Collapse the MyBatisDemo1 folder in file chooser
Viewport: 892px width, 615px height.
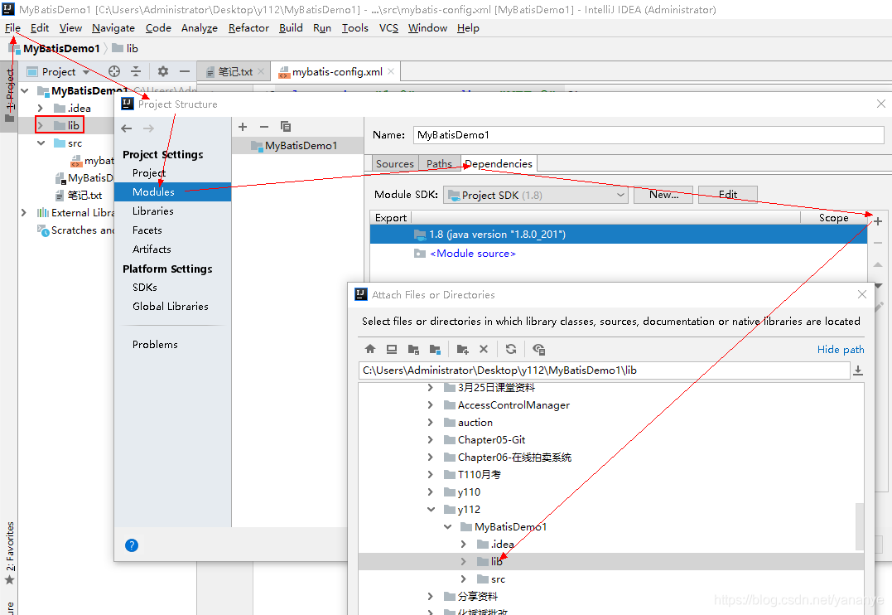click(448, 527)
